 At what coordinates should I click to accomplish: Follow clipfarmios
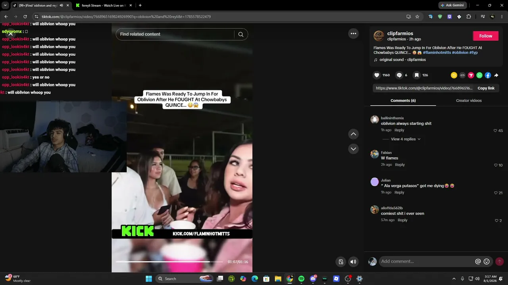point(486,36)
